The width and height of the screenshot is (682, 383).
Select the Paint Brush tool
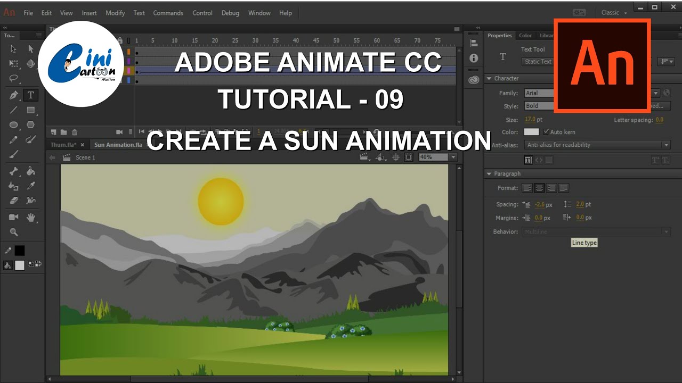tap(31, 139)
